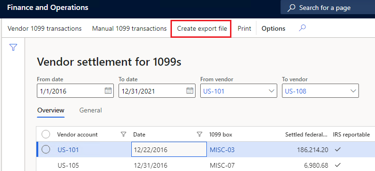Viewport: 375px width, 171px height.
Task: Open the MISC-03 1099 box link
Action: (222, 150)
